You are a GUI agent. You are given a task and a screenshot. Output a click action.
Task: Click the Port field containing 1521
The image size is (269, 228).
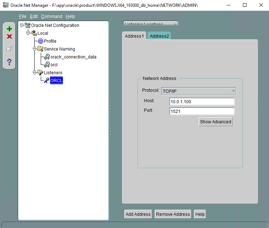tap(202, 111)
